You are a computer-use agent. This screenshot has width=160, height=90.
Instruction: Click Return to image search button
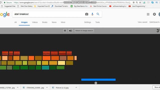[84, 30]
